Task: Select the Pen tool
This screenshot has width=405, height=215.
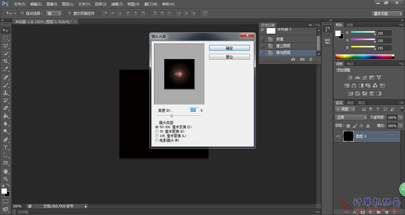Action: point(6,139)
